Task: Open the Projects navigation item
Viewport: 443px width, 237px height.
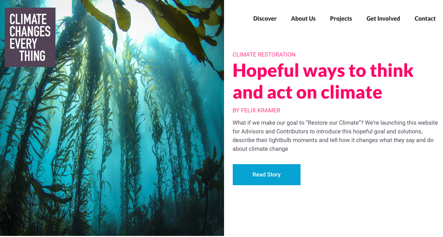Action: [341, 19]
